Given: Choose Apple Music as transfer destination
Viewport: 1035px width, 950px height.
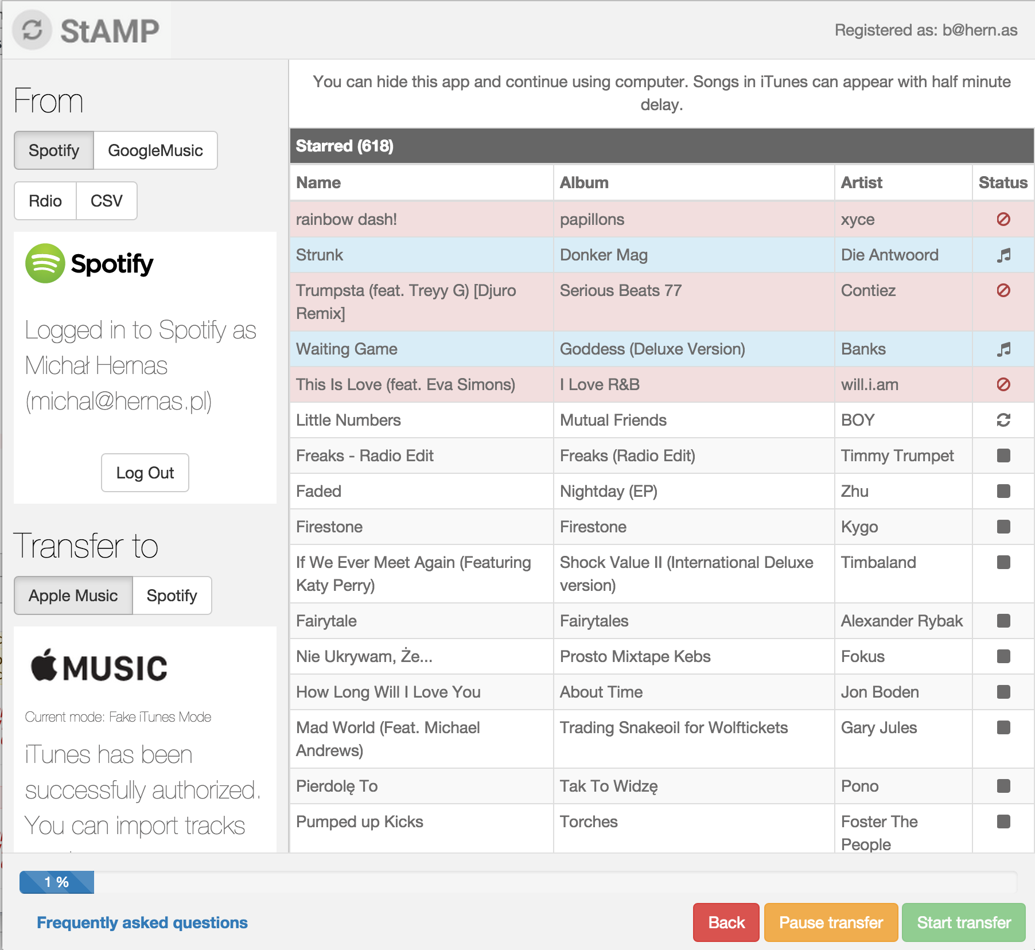Looking at the screenshot, I should (73, 595).
